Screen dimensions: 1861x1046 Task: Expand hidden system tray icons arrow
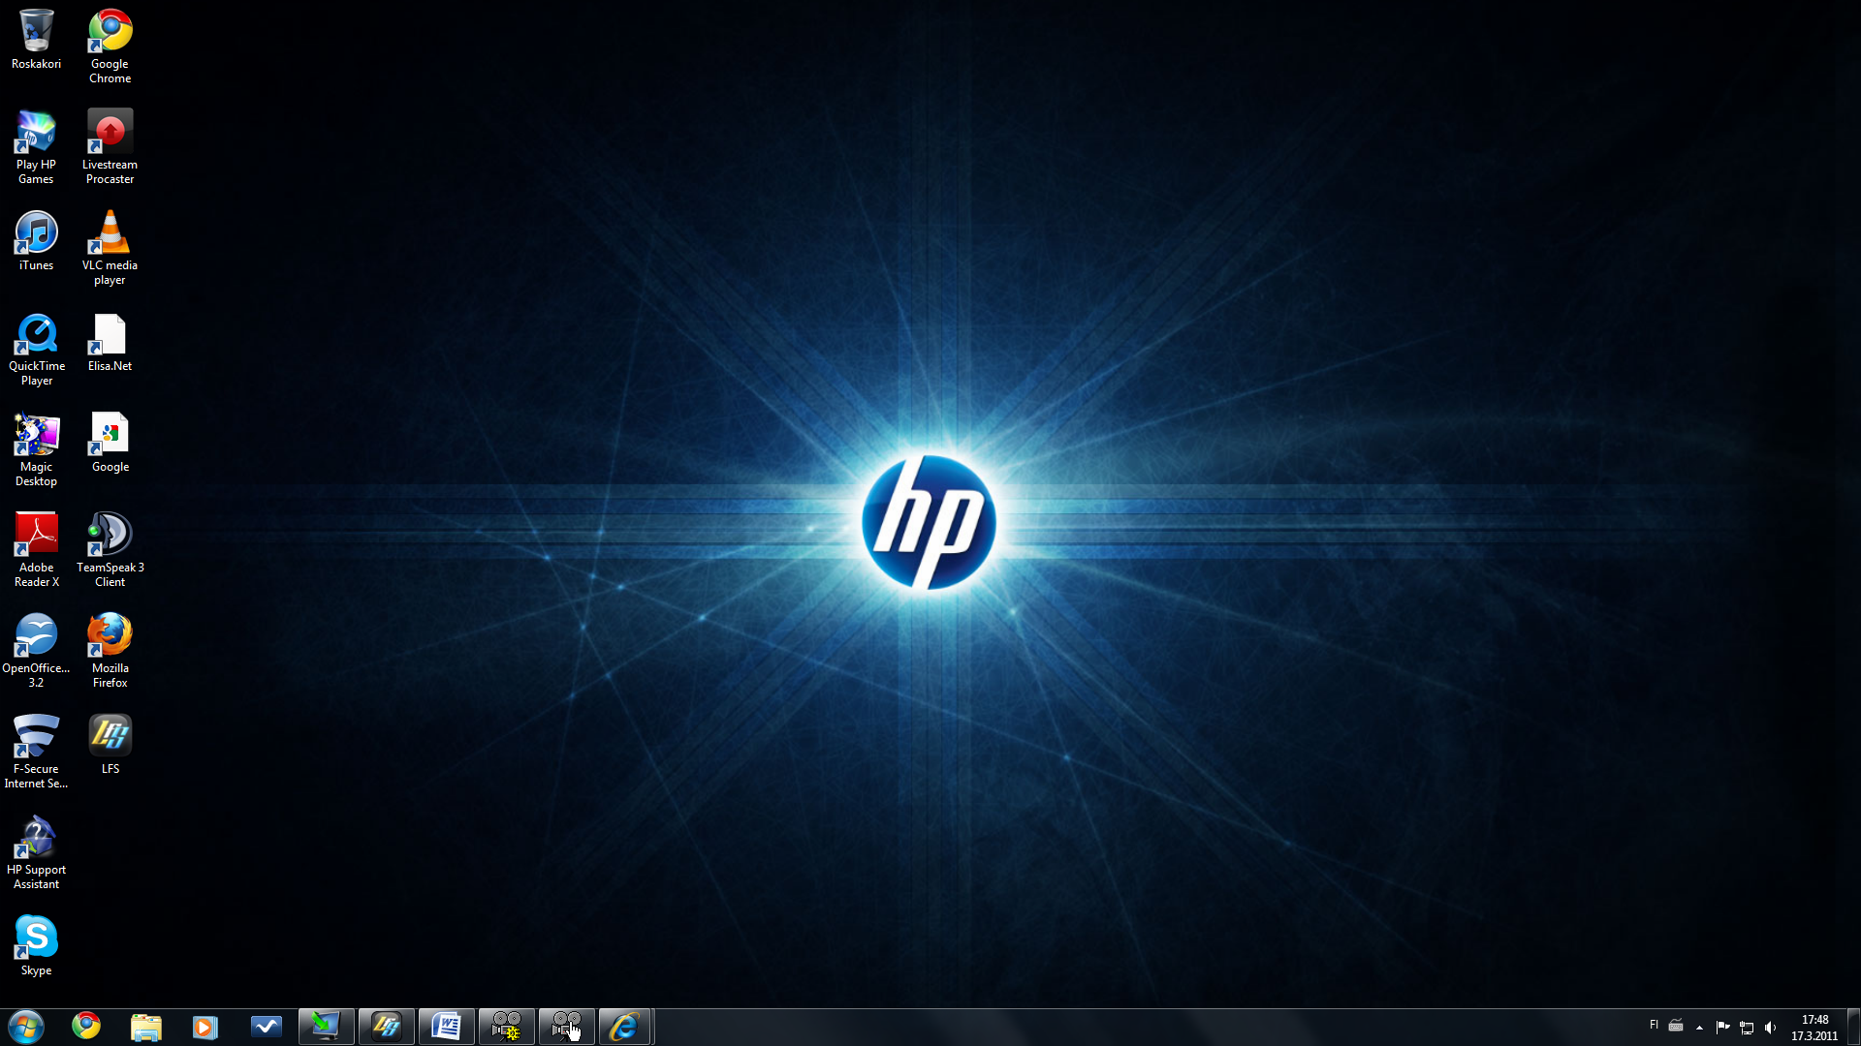(x=1699, y=1028)
